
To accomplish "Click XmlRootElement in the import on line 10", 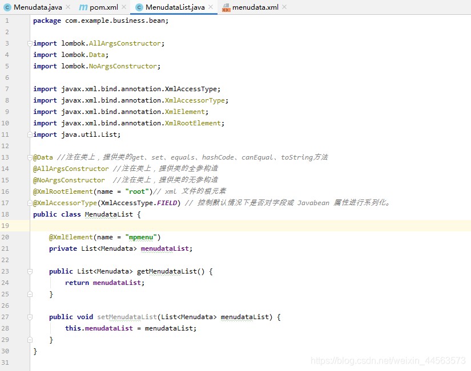I will pos(193,123).
